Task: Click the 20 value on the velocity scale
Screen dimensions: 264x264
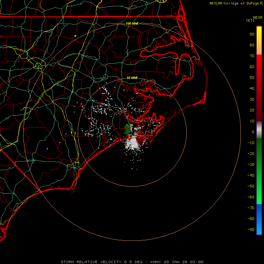Action: point(252,110)
